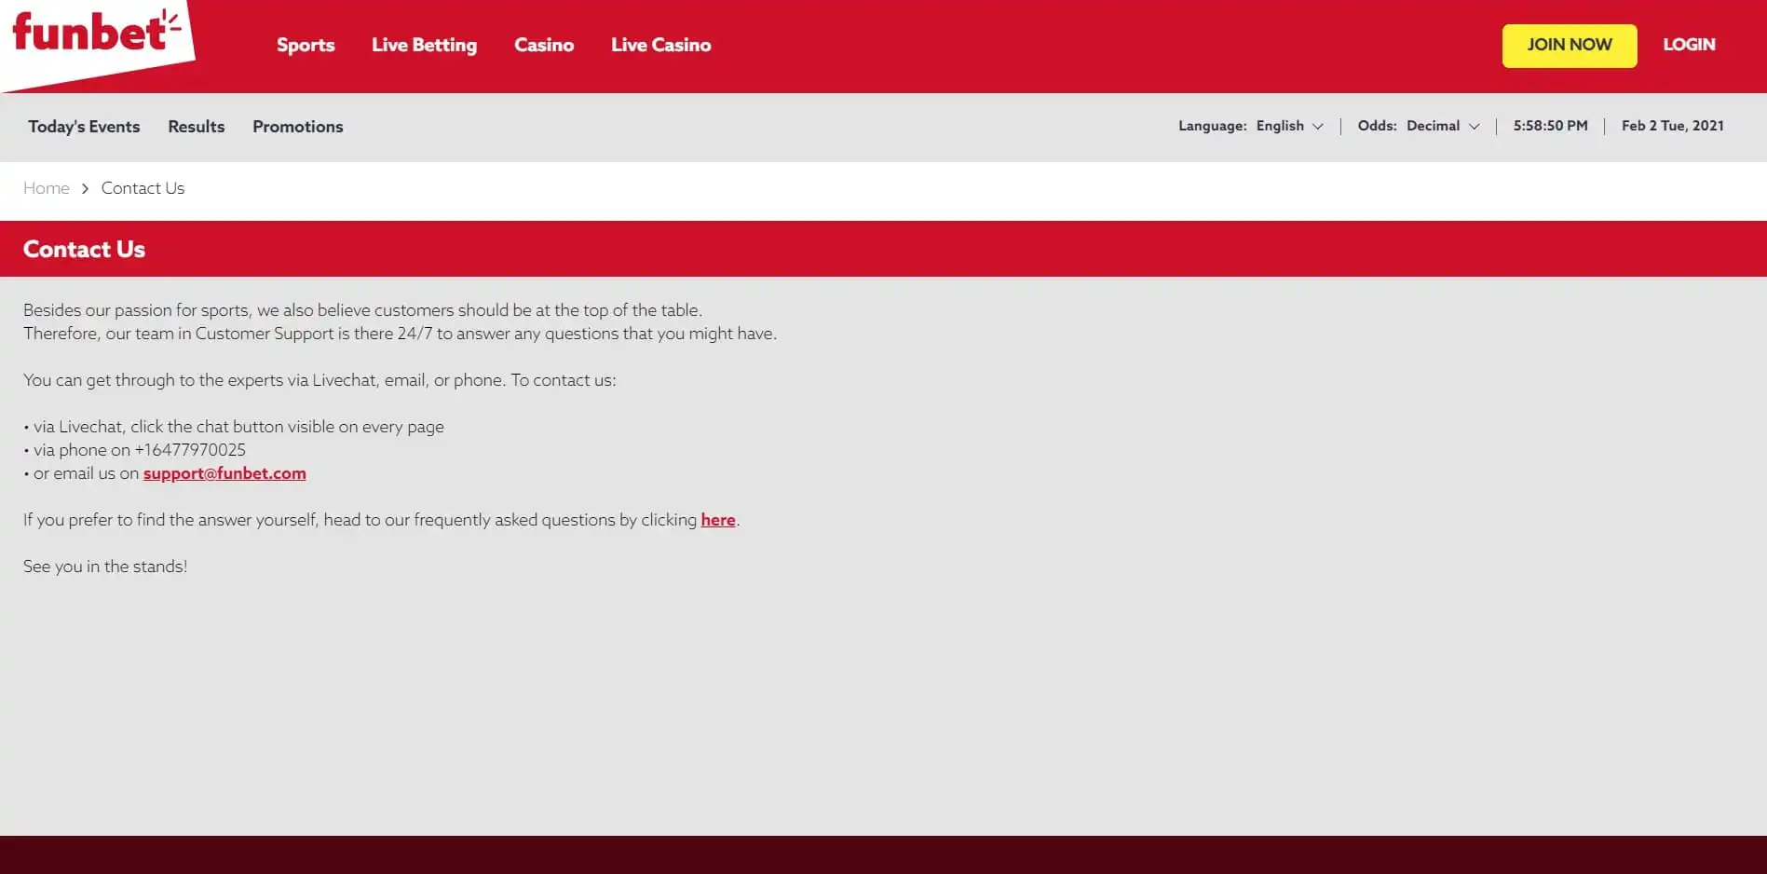The height and width of the screenshot is (874, 1767).
Task: Open the FAQ via the 'here' link
Action: [x=717, y=520]
